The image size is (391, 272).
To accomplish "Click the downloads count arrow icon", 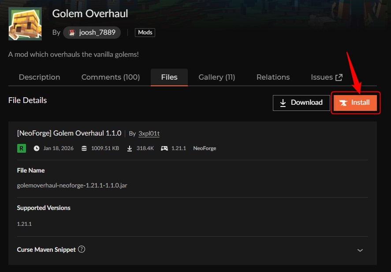I will tap(130, 148).
